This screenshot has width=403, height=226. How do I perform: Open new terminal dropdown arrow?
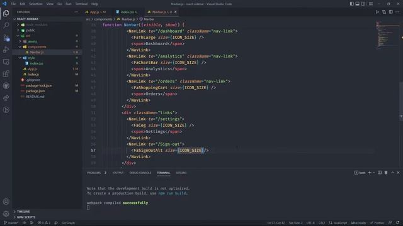point(374,173)
